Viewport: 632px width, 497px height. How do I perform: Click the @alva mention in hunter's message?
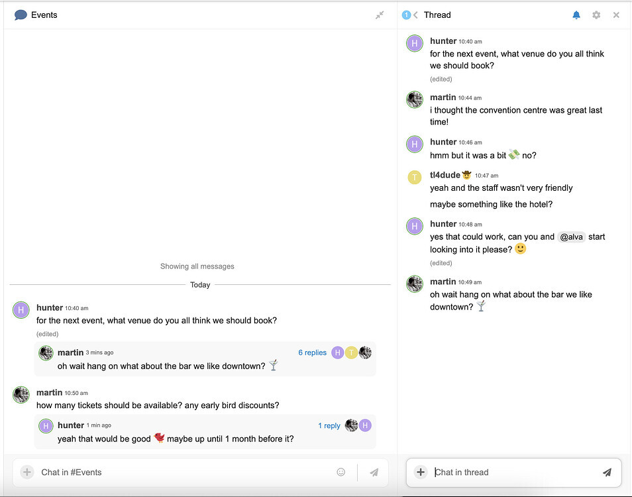pos(571,237)
